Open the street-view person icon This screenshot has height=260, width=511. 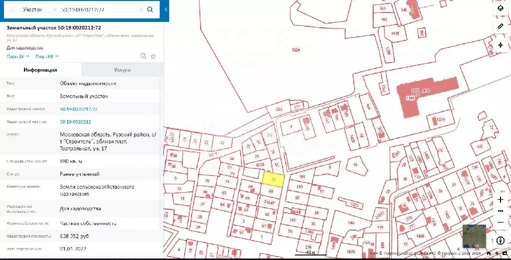point(501,241)
